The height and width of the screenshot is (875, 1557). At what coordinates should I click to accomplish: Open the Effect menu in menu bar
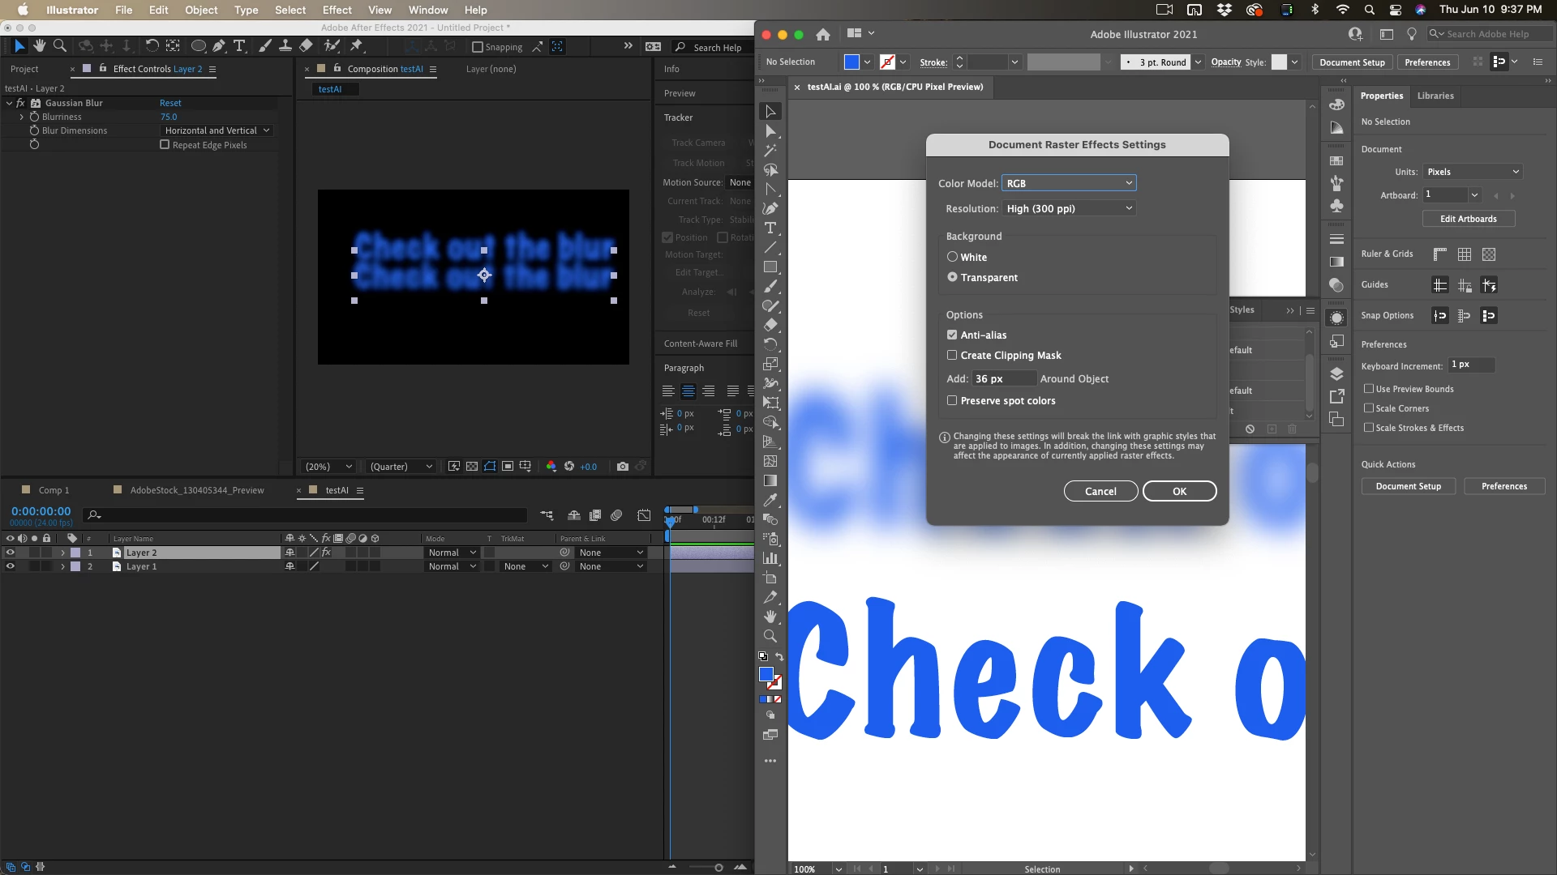[x=337, y=10]
